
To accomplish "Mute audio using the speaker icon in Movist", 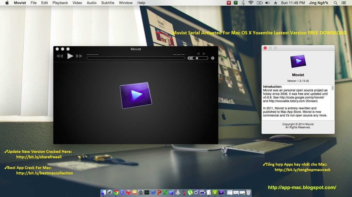I will click(x=190, y=58).
